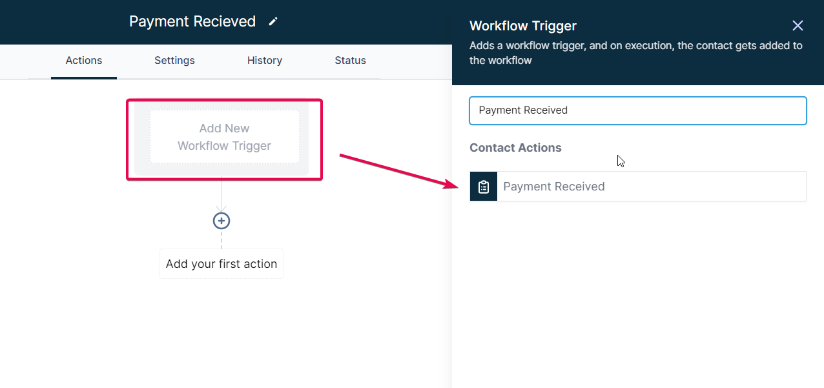824x388 pixels.
Task: Click empty space below the trigger results list
Action: pos(637,291)
